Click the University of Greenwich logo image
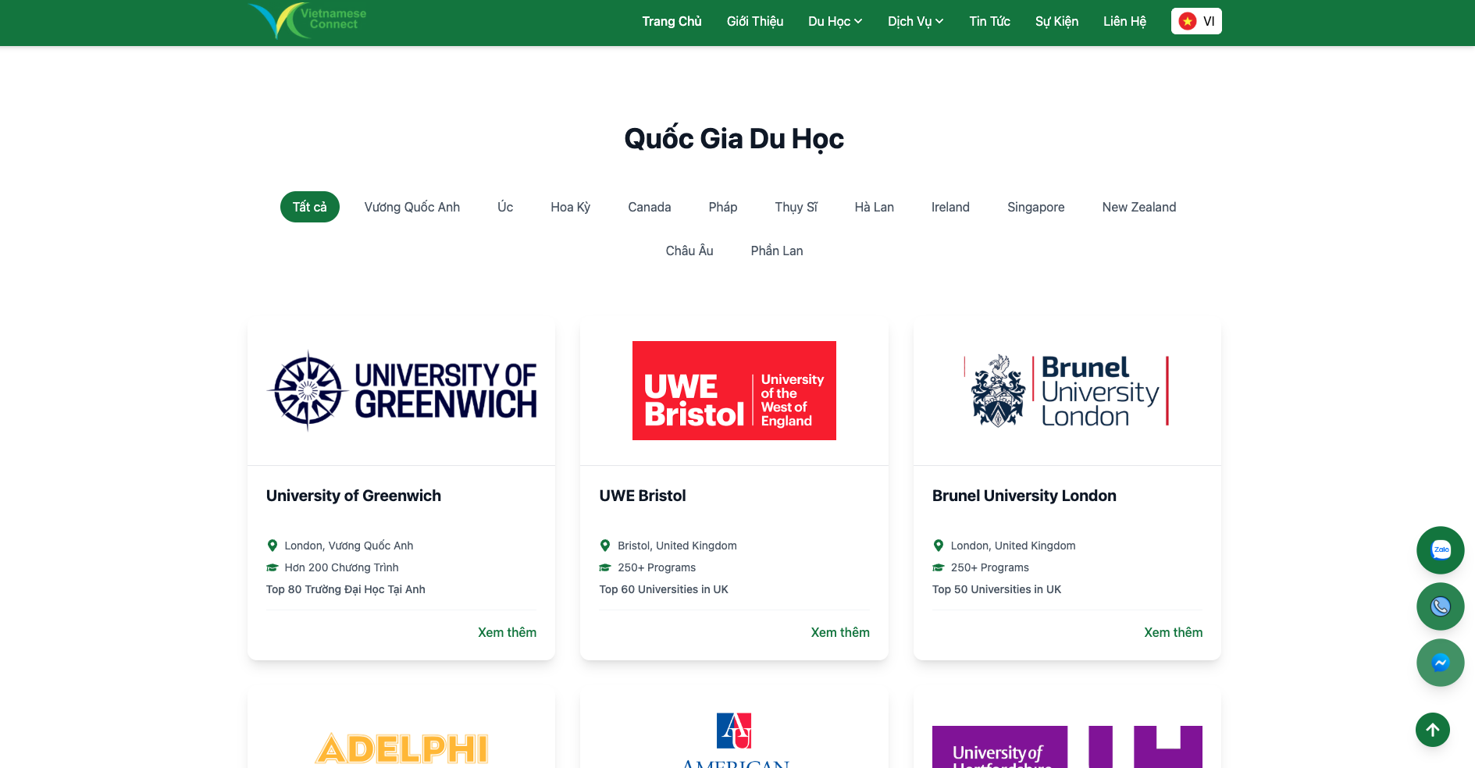Image resolution: width=1475 pixels, height=768 pixels. pos(401,391)
